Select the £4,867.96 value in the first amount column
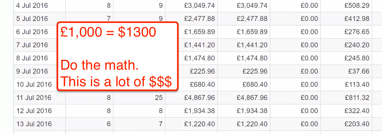382x134 pixels. [x=199, y=98]
